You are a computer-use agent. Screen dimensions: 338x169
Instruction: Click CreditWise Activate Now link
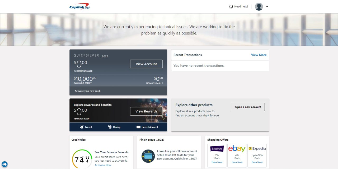coord(103,165)
